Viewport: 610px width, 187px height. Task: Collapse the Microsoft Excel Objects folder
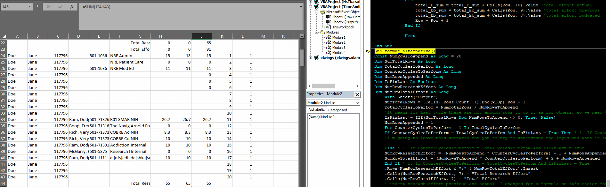click(316, 12)
